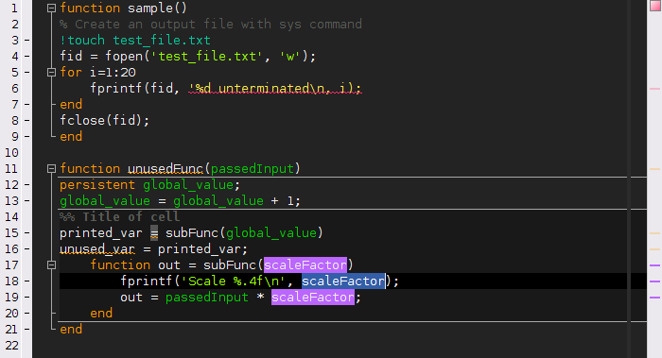Set breakpoint dash on line 4
Image resolution: width=662 pixels, height=358 pixels.
[27, 57]
